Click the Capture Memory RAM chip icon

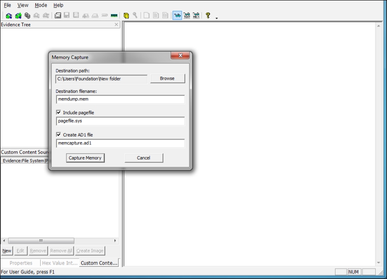pos(114,16)
